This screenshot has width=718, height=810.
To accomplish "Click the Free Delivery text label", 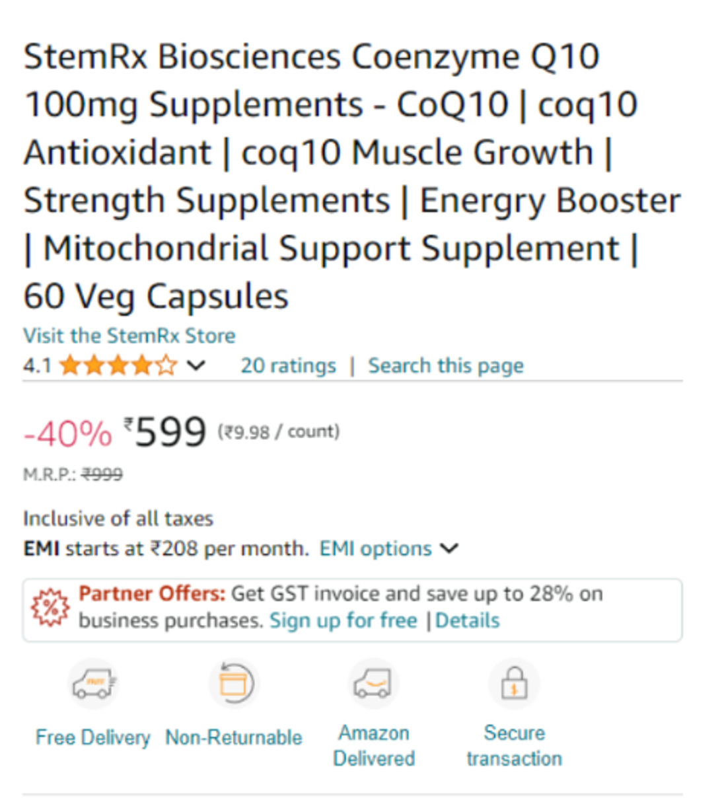I will pyautogui.click(x=93, y=737).
